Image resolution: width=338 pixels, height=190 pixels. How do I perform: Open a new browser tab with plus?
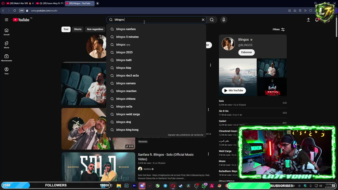click(x=97, y=3)
